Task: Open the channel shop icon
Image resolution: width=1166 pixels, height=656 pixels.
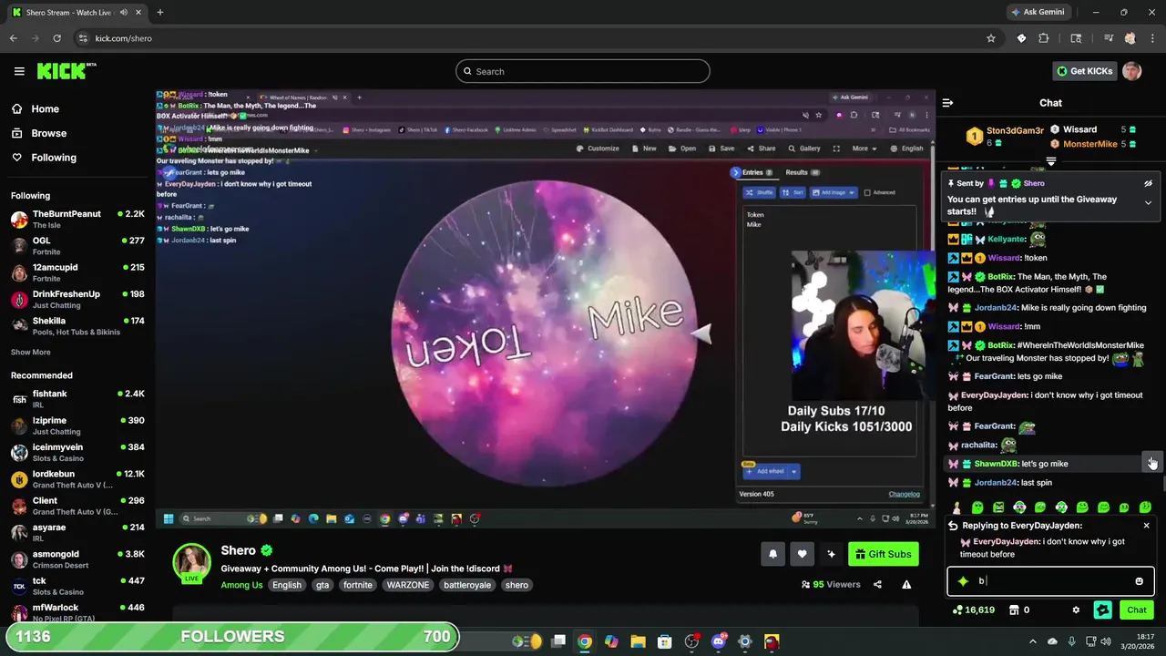Action: (x=1014, y=610)
